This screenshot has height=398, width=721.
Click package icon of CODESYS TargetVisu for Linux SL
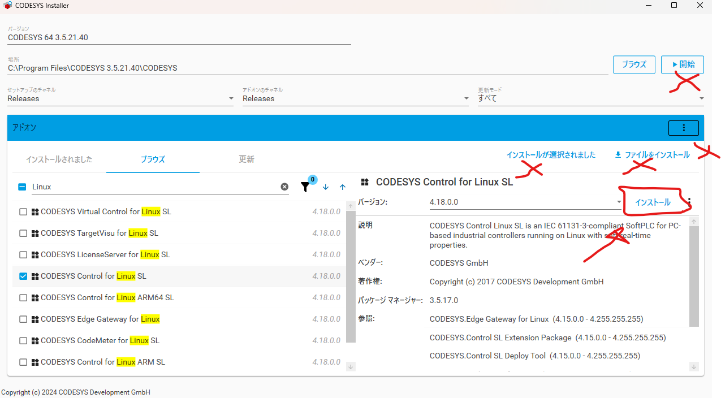pos(35,233)
